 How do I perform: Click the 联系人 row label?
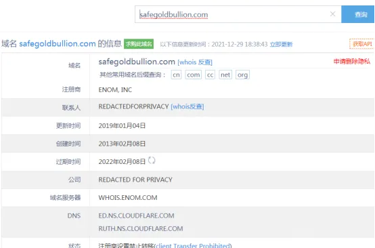coord(71,108)
